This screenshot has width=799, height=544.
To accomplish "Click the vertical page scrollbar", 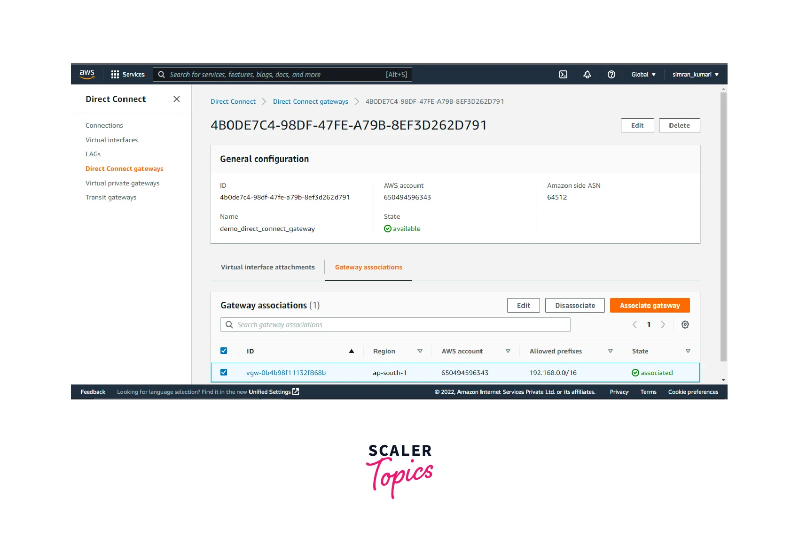I will coord(723,225).
